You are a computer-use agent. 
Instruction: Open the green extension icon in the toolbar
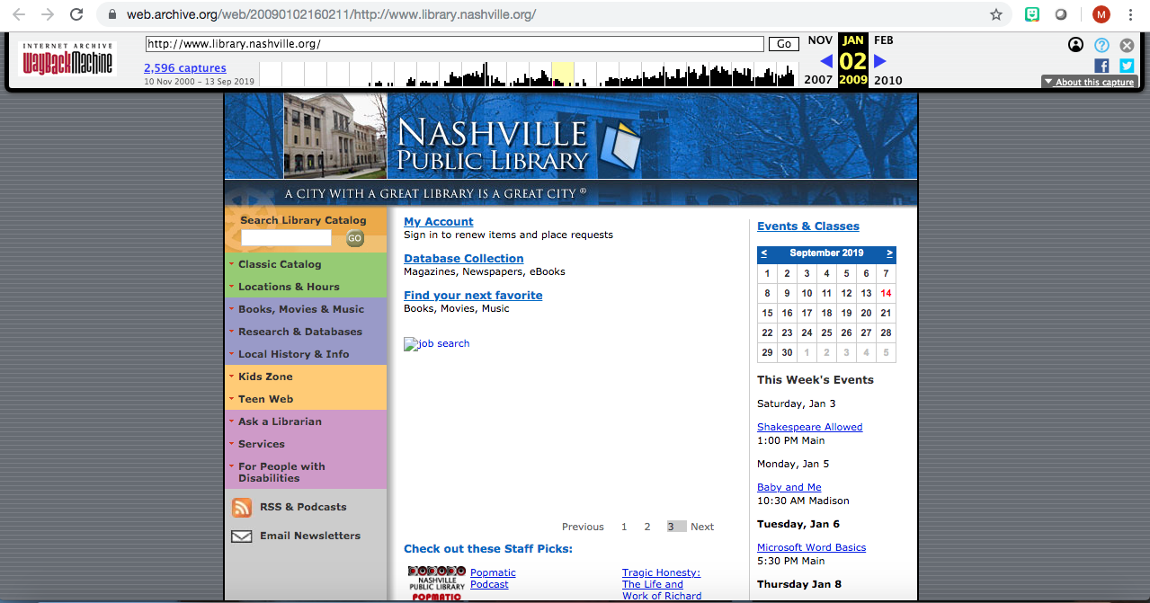pyautogui.click(x=1033, y=14)
